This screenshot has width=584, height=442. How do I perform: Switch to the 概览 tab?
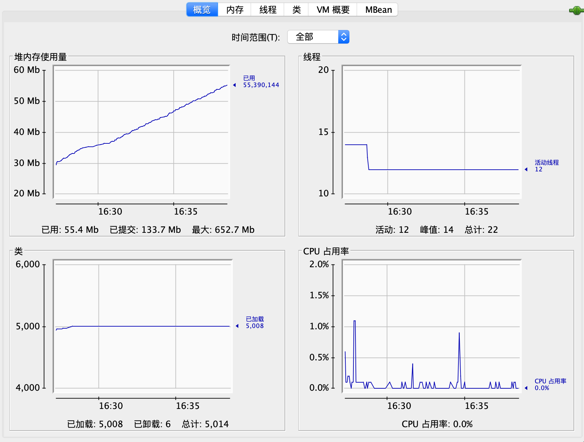(x=202, y=10)
